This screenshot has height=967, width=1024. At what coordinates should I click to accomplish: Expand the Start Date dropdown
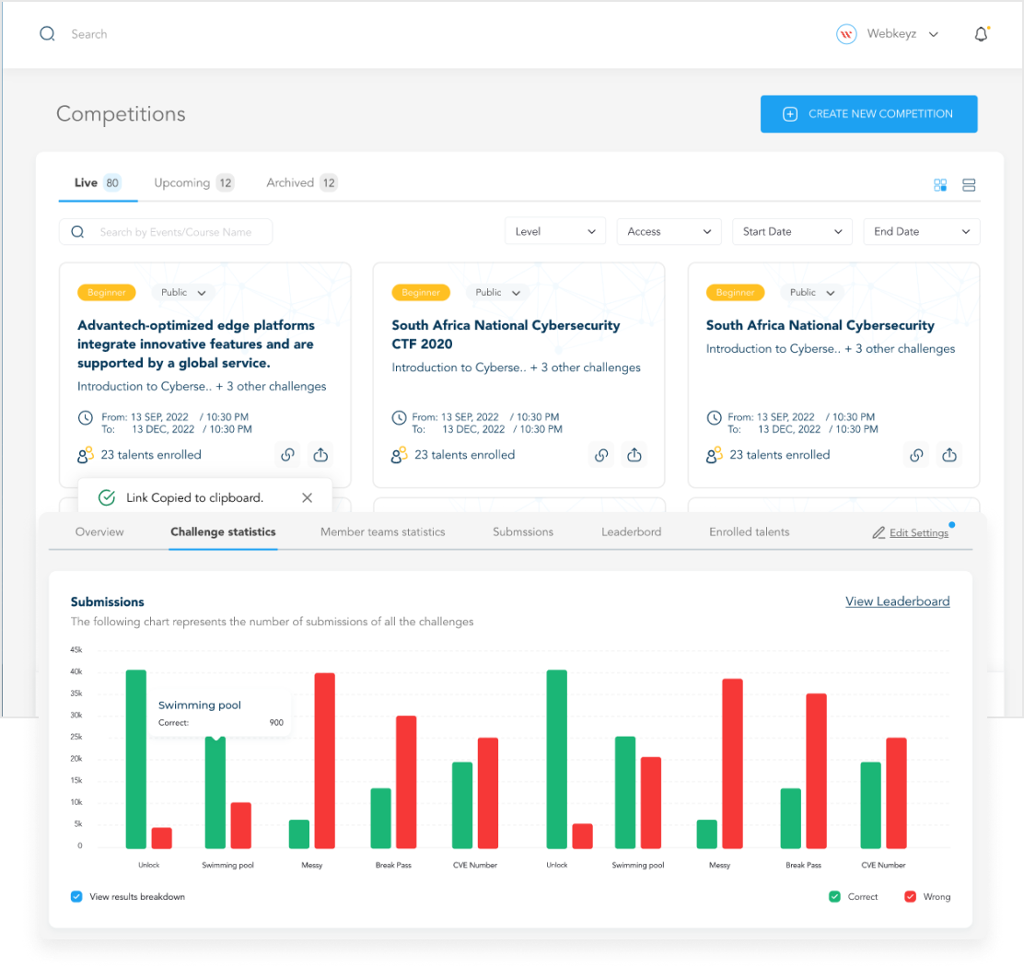point(791,232)
